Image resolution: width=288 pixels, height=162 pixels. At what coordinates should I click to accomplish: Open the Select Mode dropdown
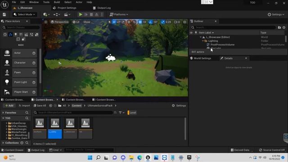click(24, 14)
